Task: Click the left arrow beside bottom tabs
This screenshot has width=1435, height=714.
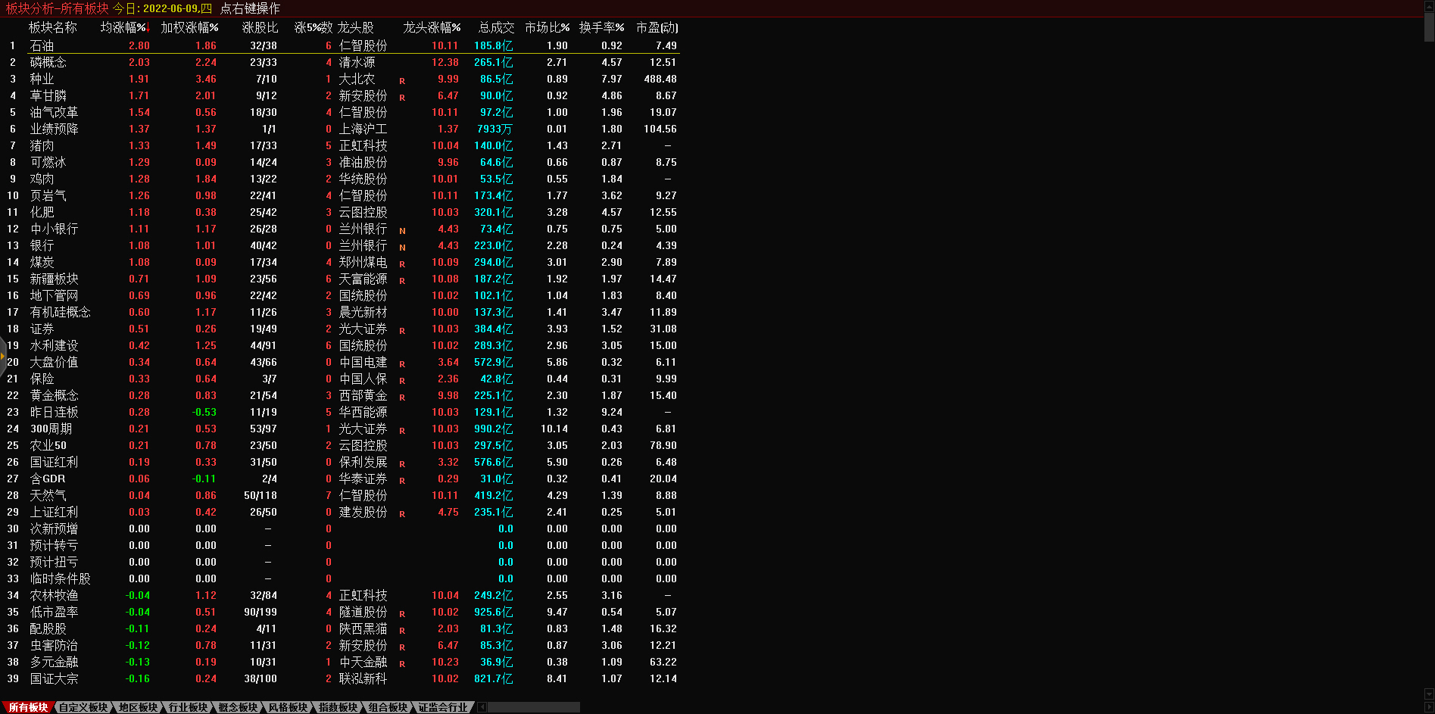Action: pos(482,707)
